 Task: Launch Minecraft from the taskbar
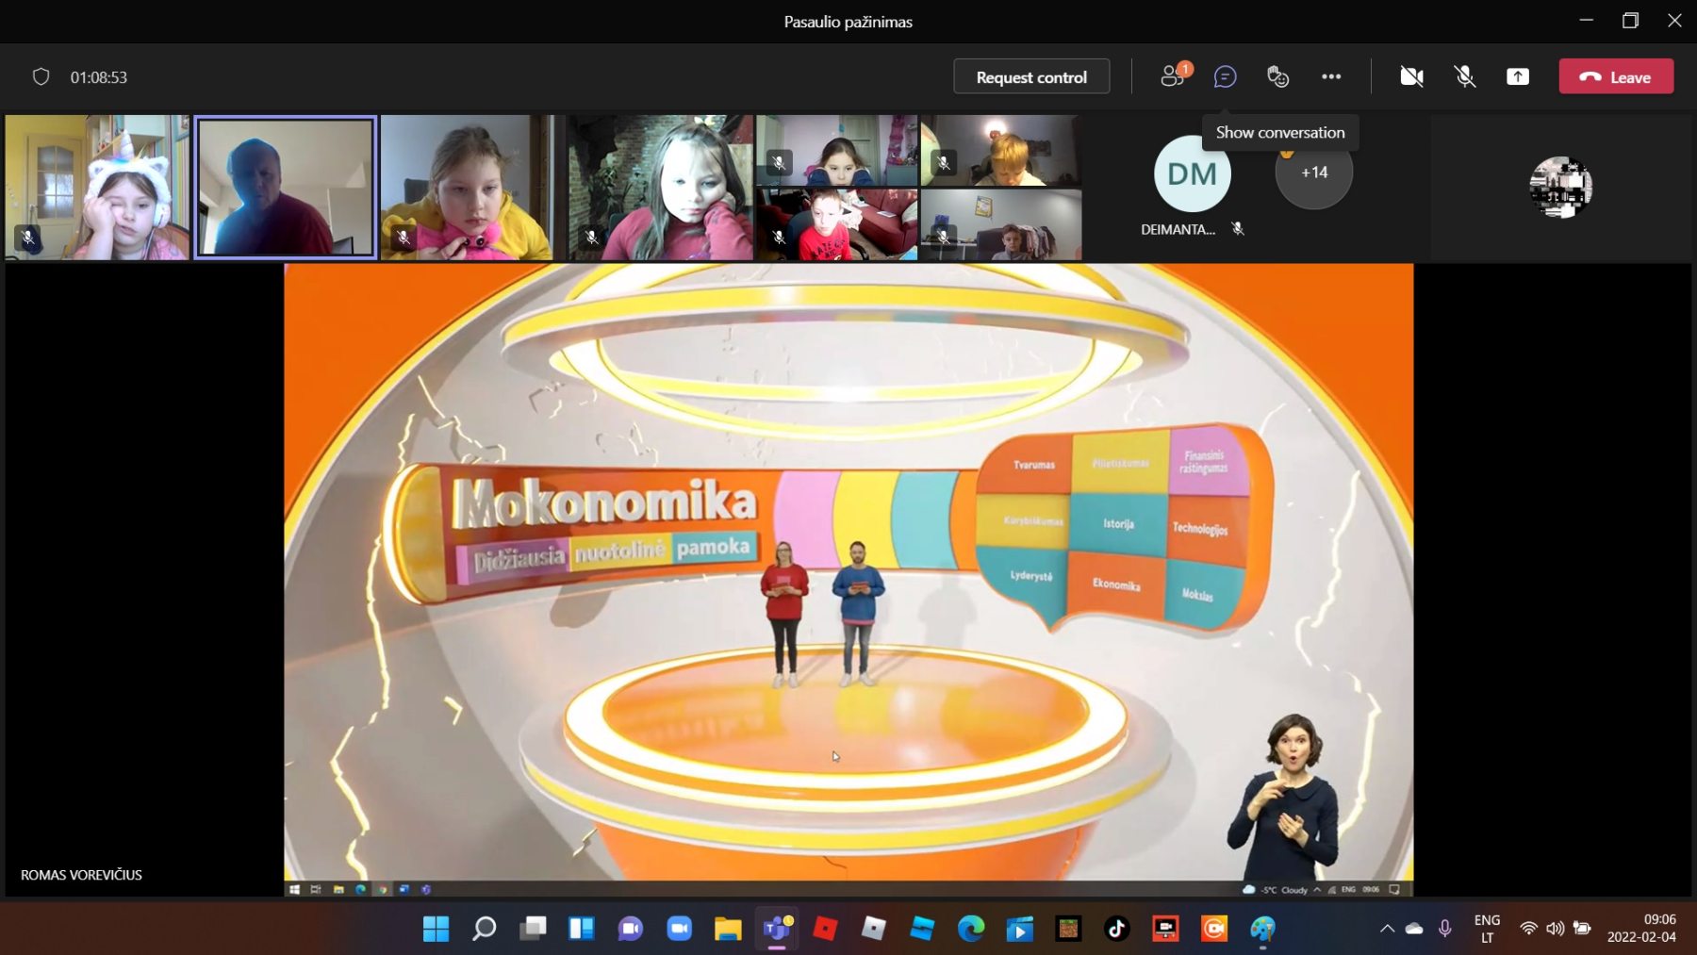pyautogui.click(x=1068, y=929)
